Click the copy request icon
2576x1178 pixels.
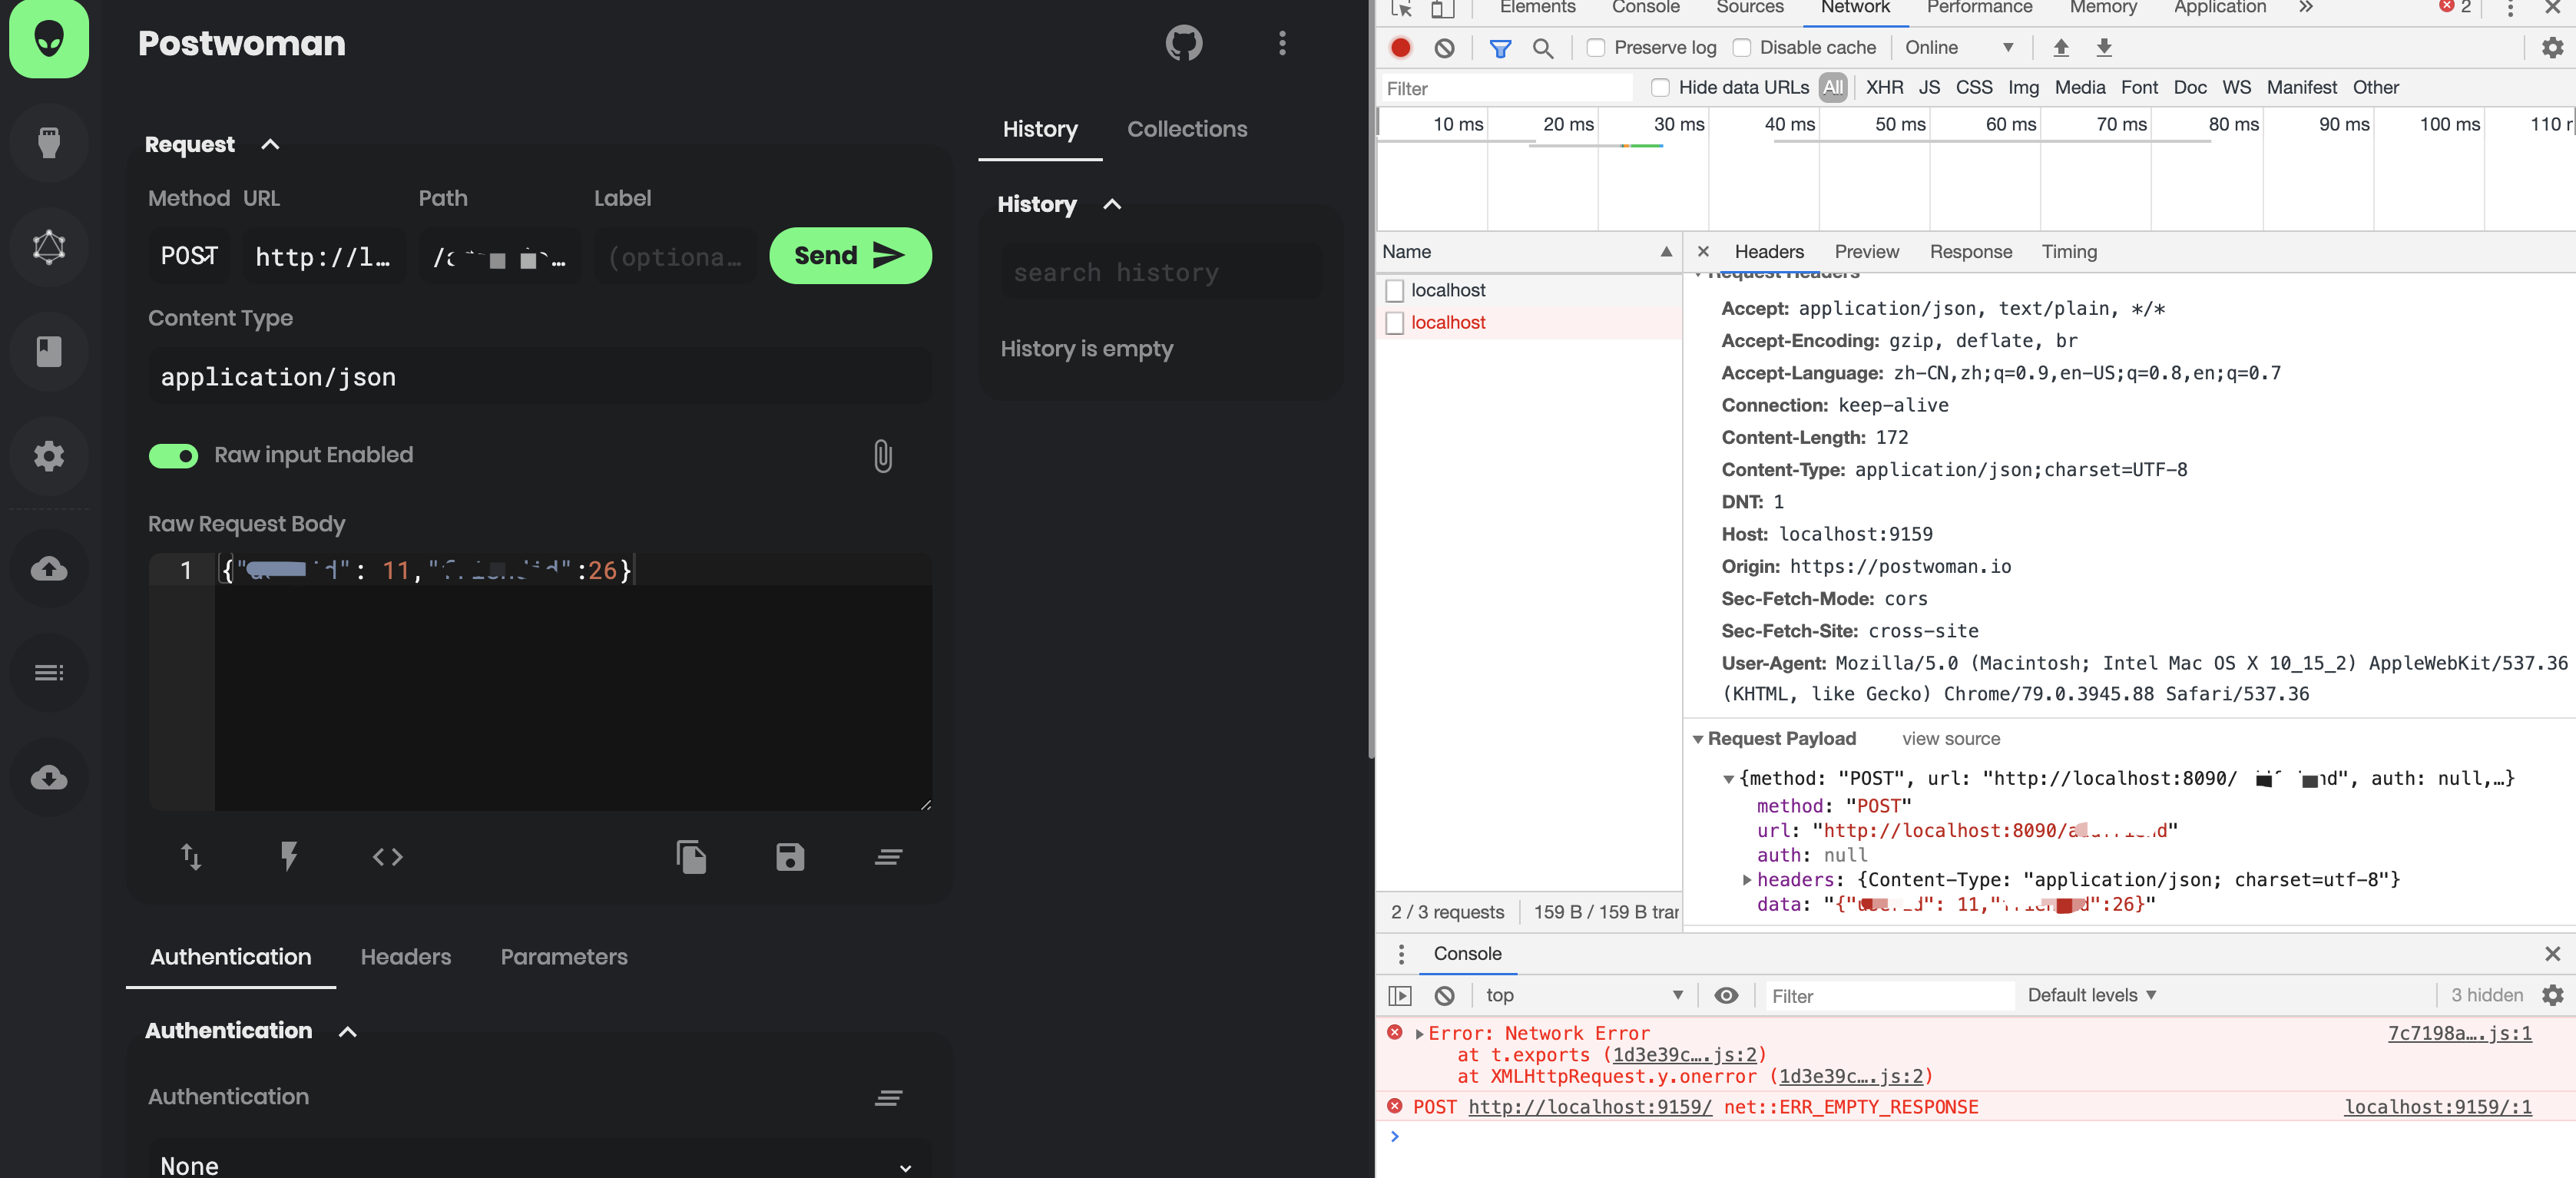click(691, 857)
